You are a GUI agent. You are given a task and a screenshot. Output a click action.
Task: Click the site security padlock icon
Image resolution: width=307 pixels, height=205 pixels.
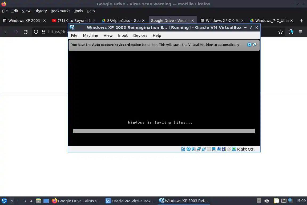point(43,32)
